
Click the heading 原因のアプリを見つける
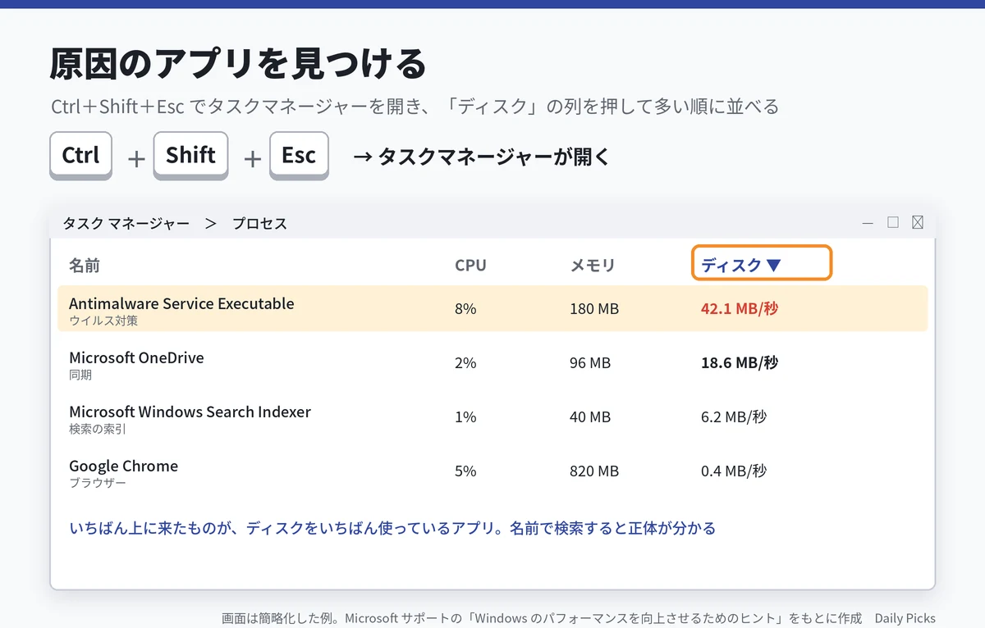[x=238, y=64]
